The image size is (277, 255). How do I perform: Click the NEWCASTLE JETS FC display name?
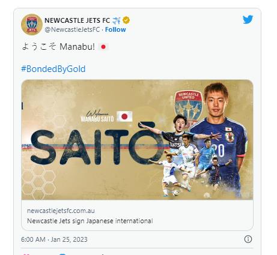pos(78,20)
